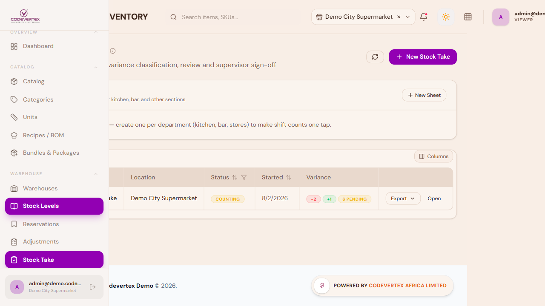Click the refresh stock takes icon

tap(375, 57)
